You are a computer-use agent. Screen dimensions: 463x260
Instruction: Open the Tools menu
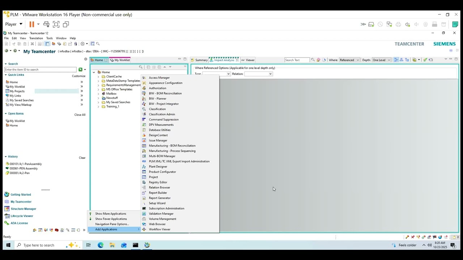(x=50, y=38)
